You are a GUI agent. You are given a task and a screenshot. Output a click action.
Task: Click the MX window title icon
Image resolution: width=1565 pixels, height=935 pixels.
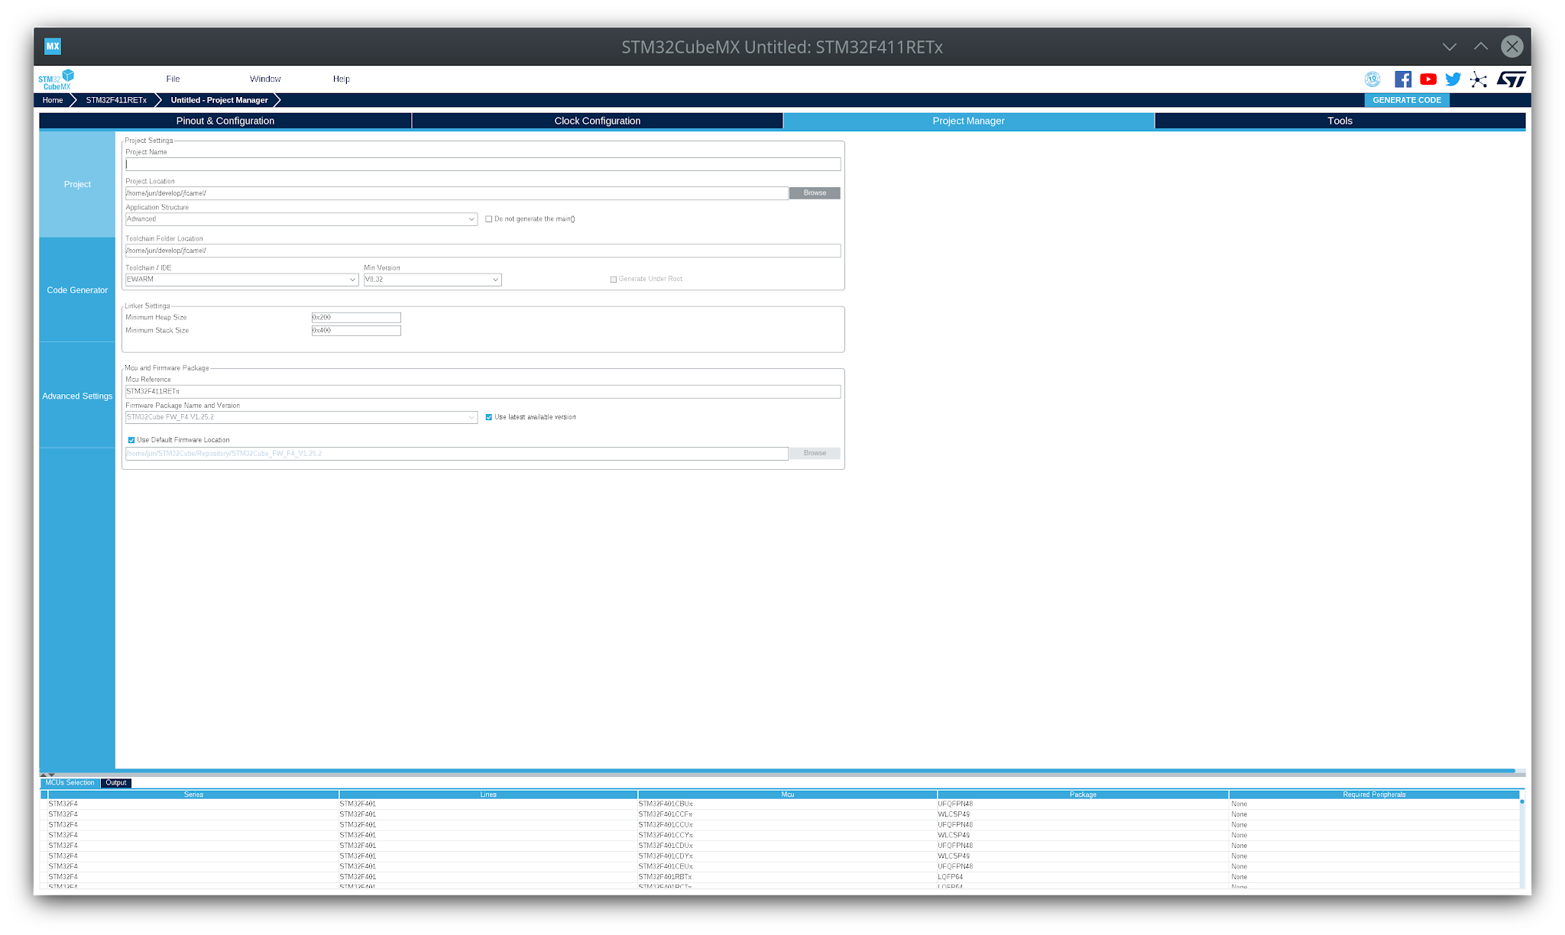pos(53,47)
